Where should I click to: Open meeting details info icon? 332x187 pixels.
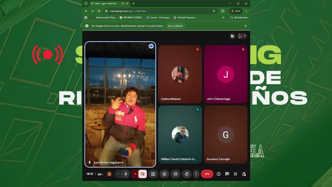[x=219, y=174]
